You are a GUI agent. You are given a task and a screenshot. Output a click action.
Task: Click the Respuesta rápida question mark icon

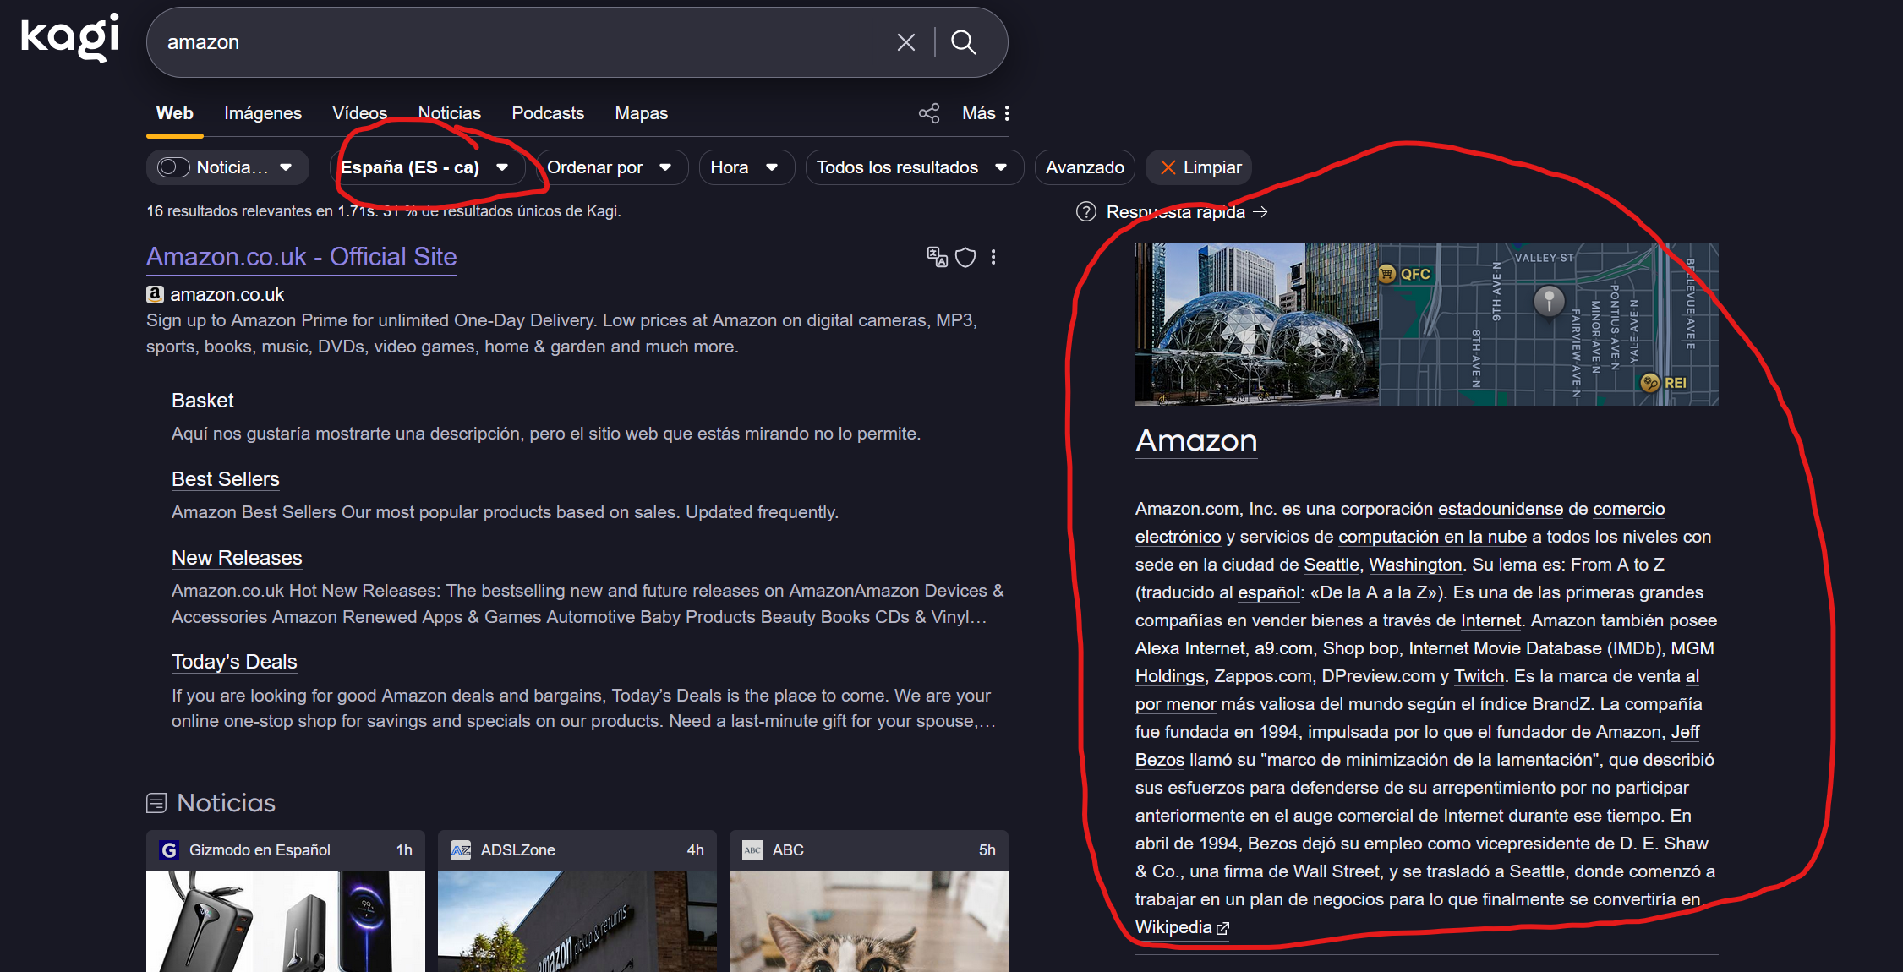click(1085, 211)
